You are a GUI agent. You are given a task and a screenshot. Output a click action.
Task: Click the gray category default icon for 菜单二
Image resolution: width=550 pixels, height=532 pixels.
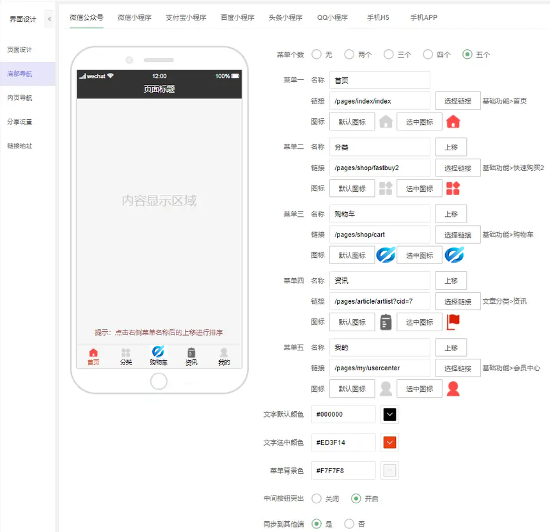coord(386,189)
